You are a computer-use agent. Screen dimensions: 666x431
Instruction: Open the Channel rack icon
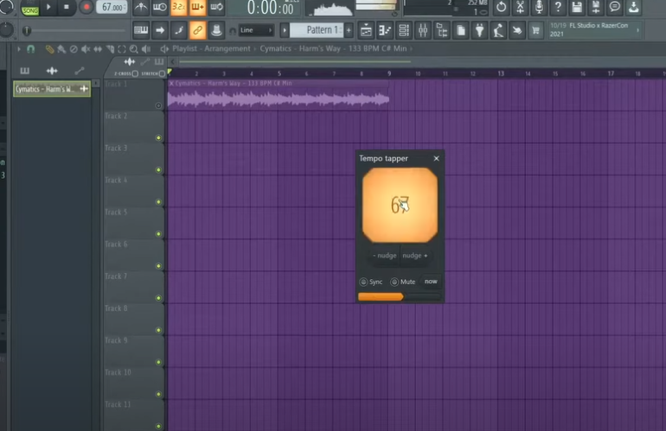(x=404, y=30)
